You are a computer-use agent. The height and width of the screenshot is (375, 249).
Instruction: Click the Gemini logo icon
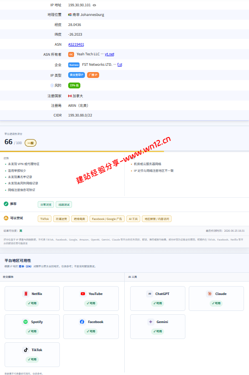tap(151, 322)
